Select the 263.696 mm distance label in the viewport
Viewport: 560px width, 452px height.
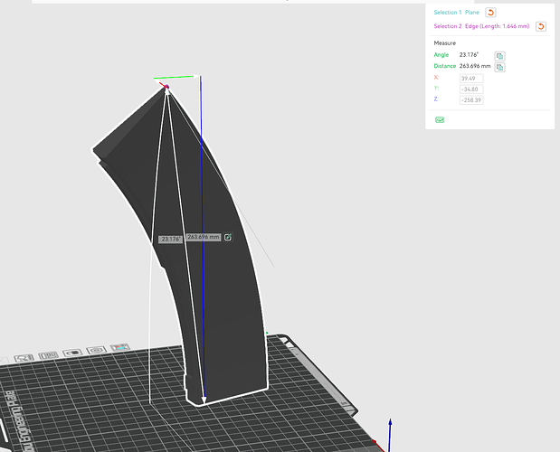coord(204,237)
